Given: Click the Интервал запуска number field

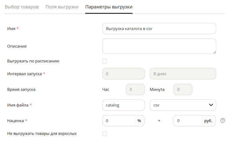Looking at the screenshot, I should pos(123,74).
